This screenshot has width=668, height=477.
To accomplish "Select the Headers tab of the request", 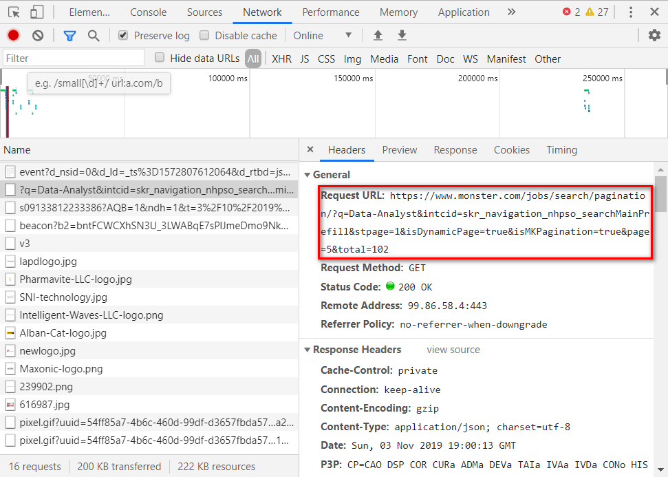I will pos(346,150).
